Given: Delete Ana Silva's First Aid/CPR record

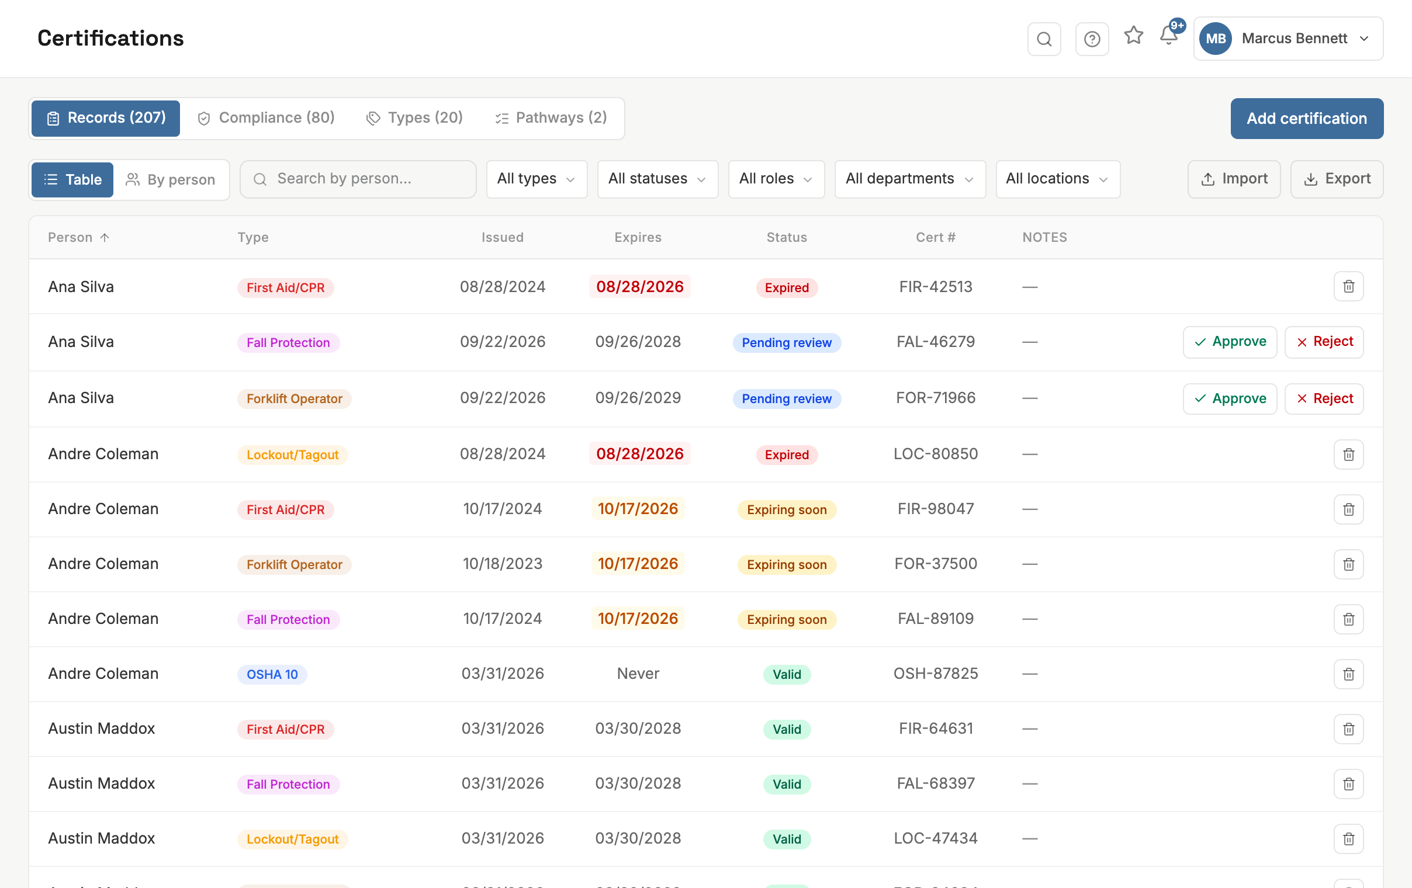Looking at the screenshot, I should (x=1348, y=287).
